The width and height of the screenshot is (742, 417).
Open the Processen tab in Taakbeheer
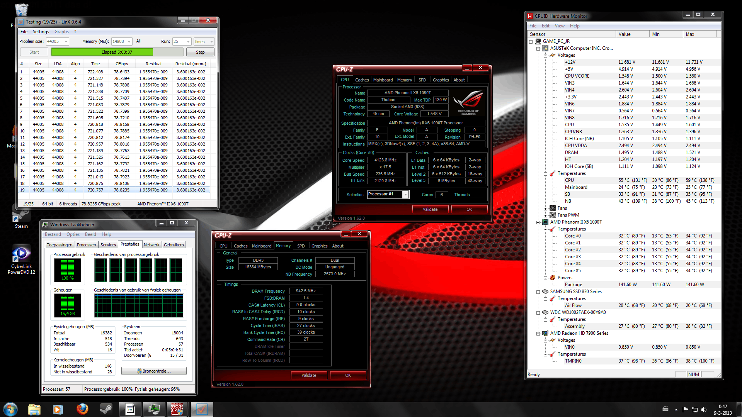[x=86, y=245]
